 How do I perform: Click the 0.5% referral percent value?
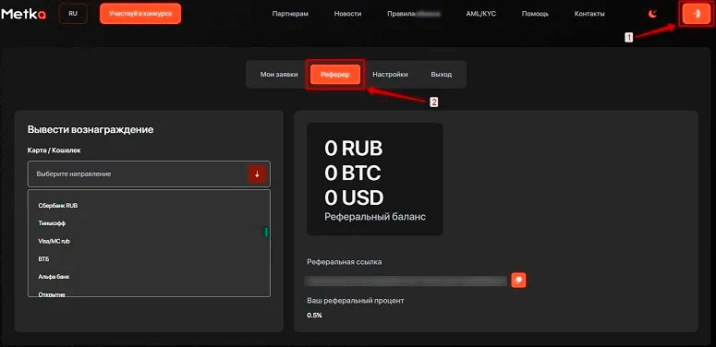click(315, 315)
